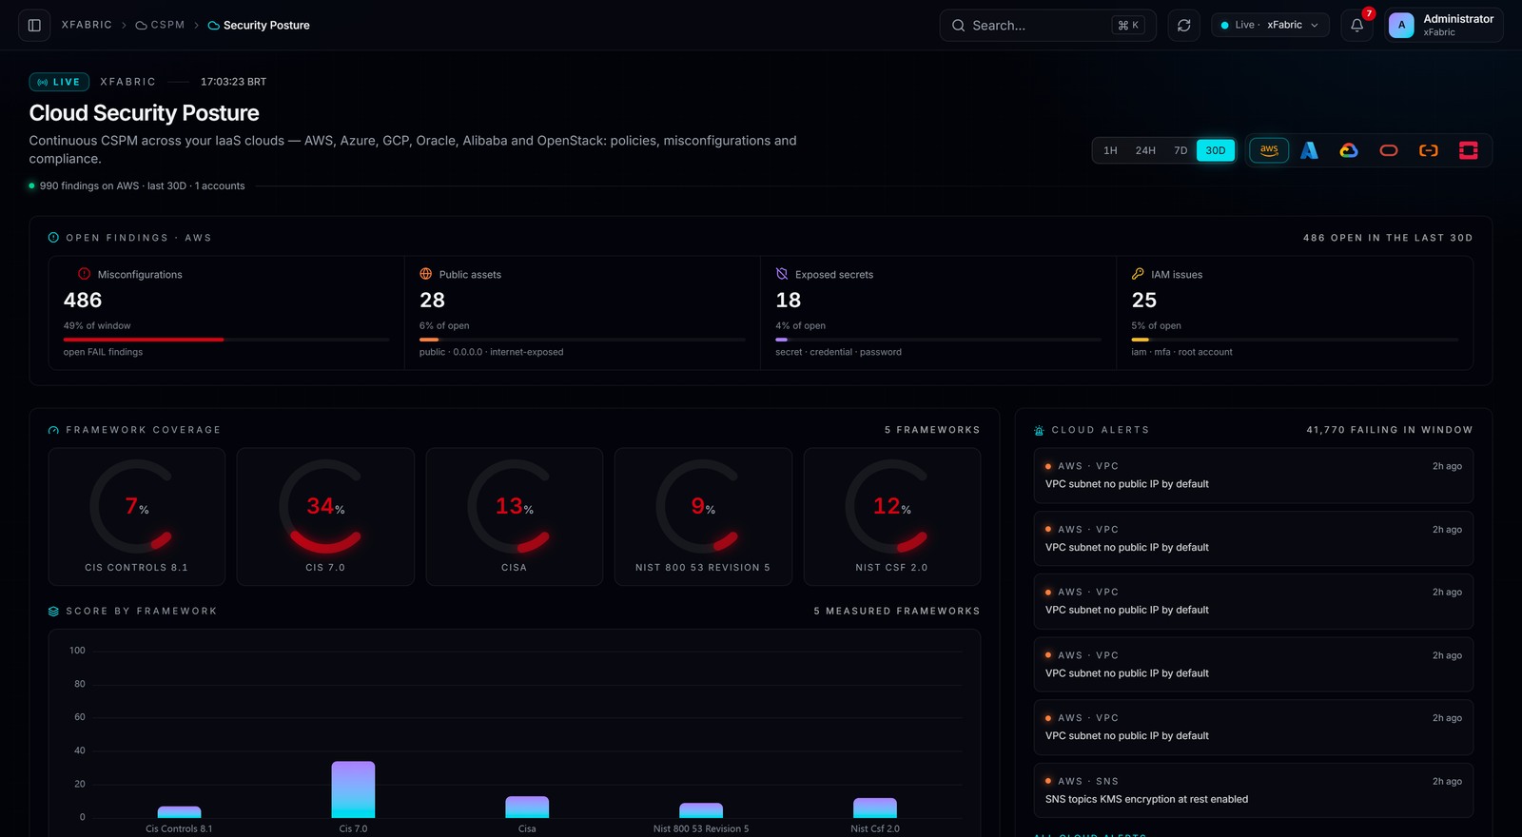Select the Alibaba cloud provider icon
Viewport: 1522px width, 837px height.
tap(1429, 150)
